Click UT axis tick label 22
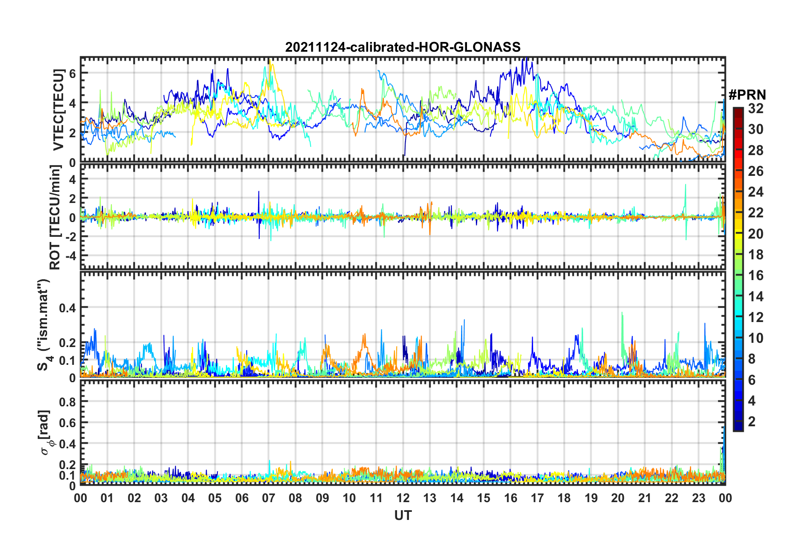 [x=672, y=498]
